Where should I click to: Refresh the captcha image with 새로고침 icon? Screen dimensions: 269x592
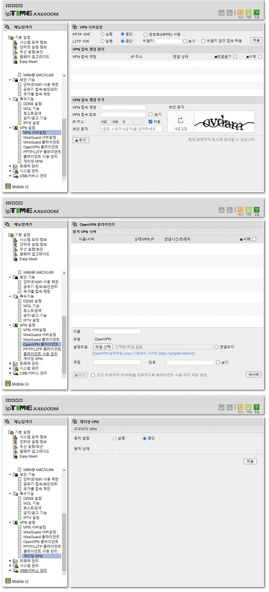tap(181, 121)
